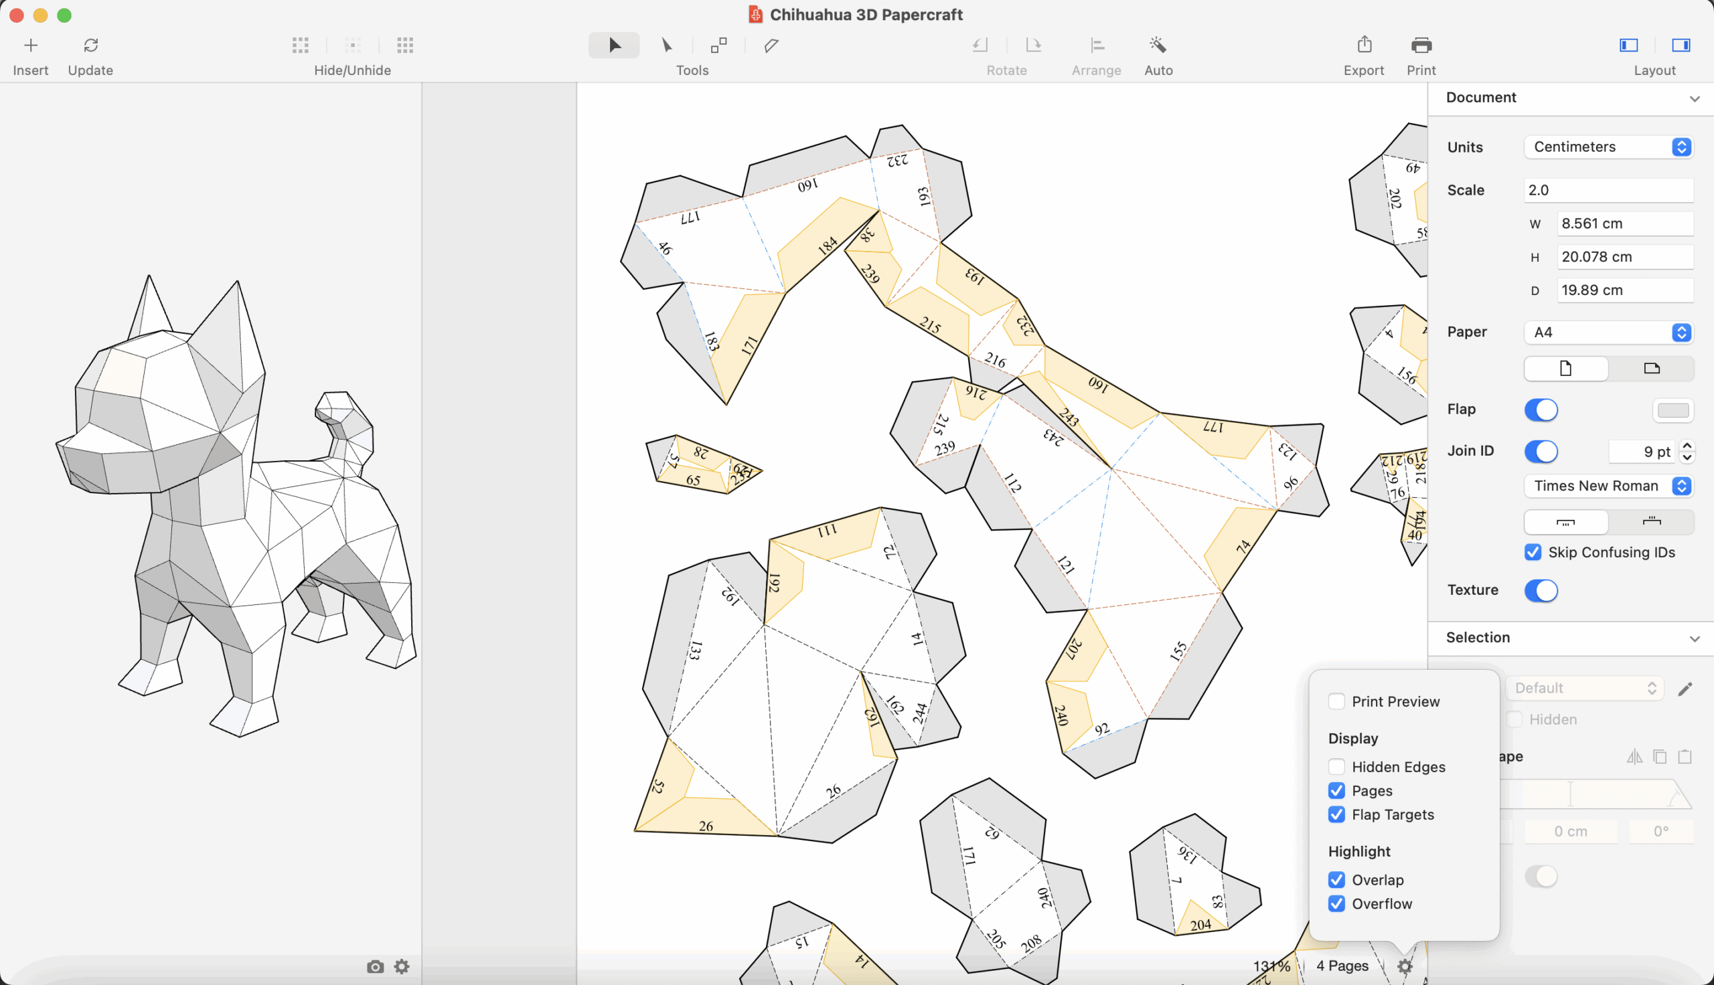Click the Update refresh icon
1714x985 pixels.
90,46
